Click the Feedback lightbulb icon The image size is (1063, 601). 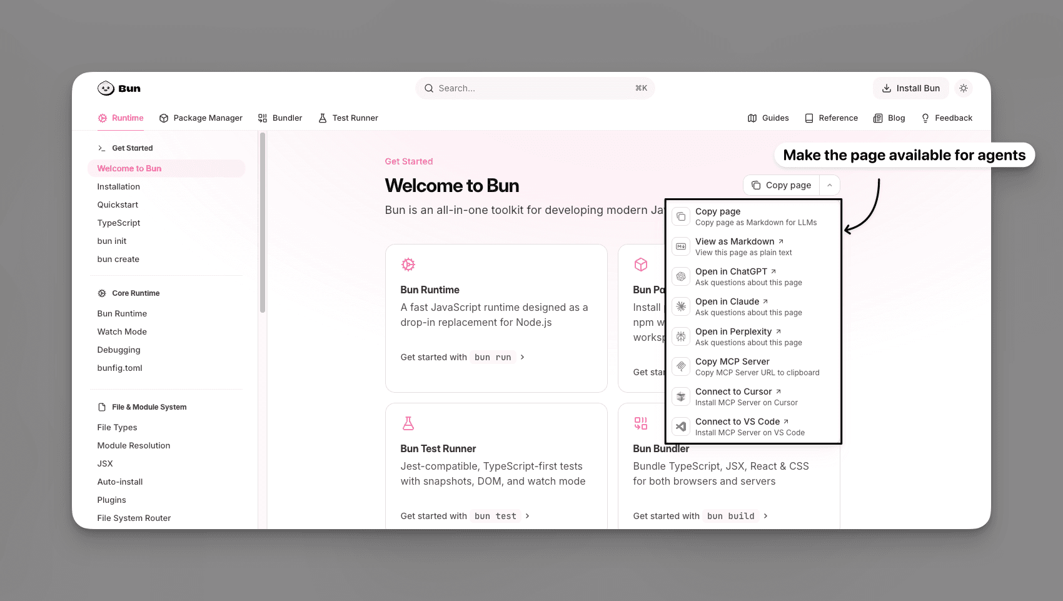925,118
